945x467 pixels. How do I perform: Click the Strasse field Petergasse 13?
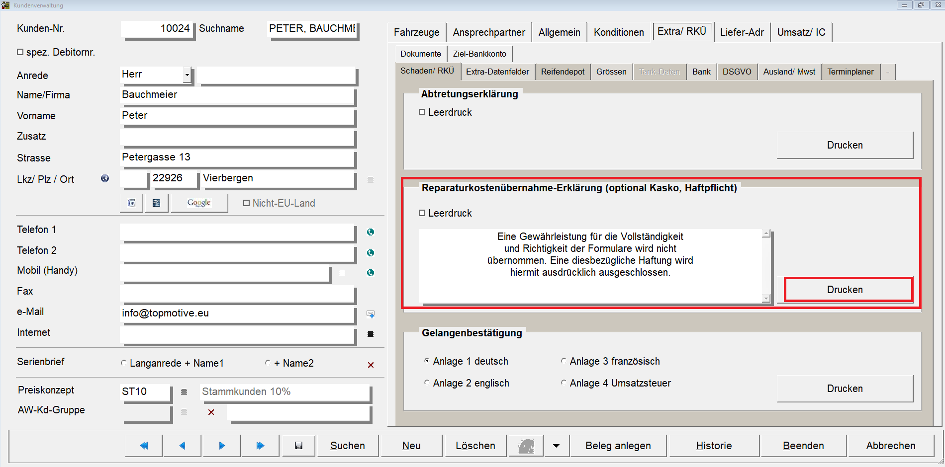click(238, 158)
